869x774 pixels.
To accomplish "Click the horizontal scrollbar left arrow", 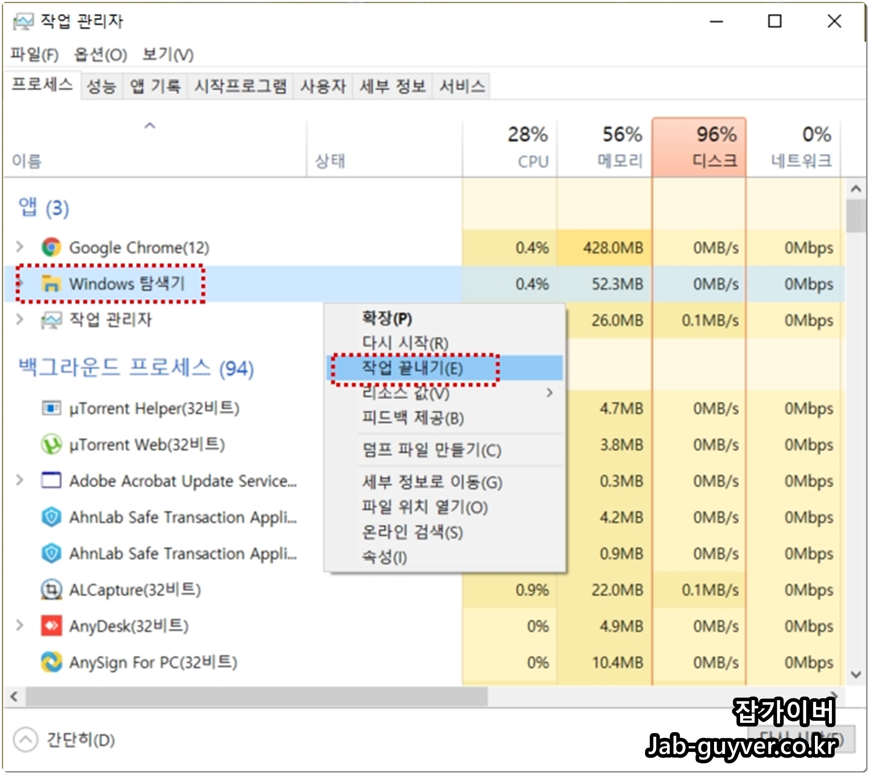I will pyautogui.click(x=14, y=696).
